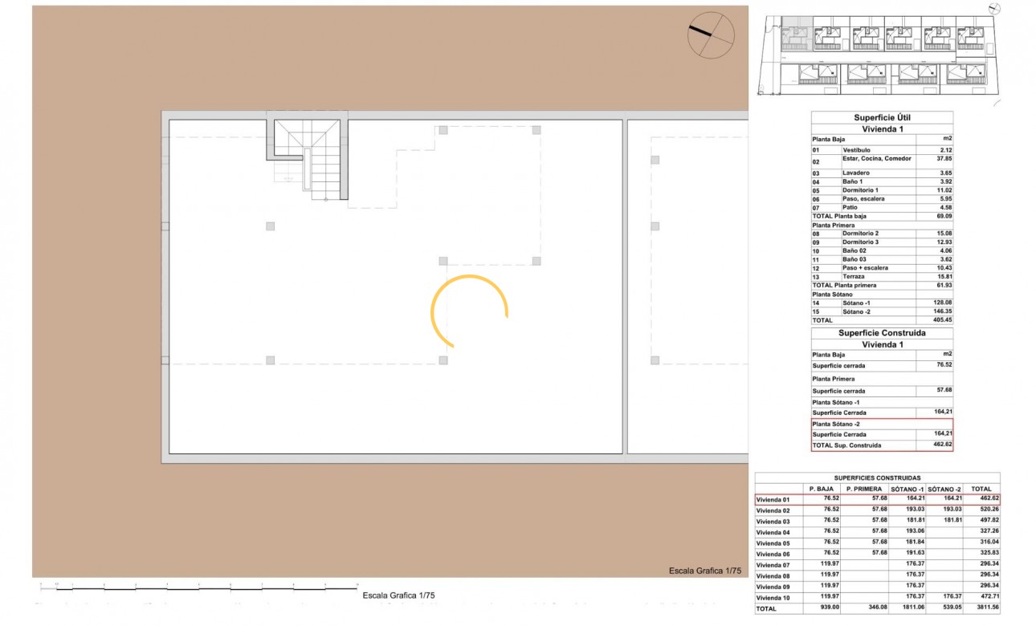1036x626 pixels.
Task: Click the Vivienda 04 total 327.26
Action: (x=988, y=531)
